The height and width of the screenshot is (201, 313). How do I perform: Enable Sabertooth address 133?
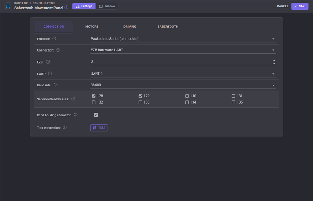pos(140,102)
